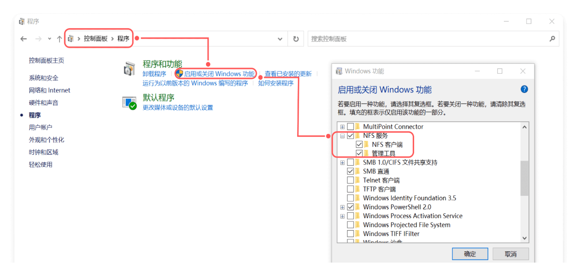Click the Windows 功能 dialog title icon

click(x=339, y=71)
